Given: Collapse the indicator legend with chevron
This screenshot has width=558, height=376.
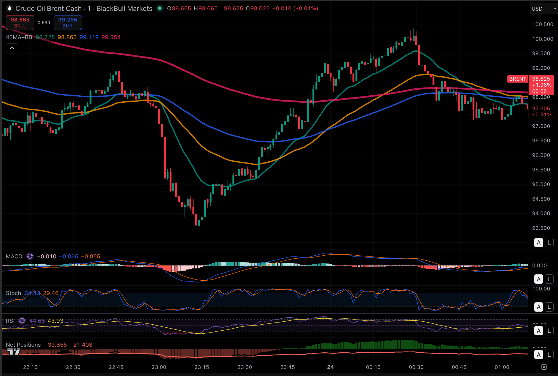Looking at the screenshot, I should 12,48.
